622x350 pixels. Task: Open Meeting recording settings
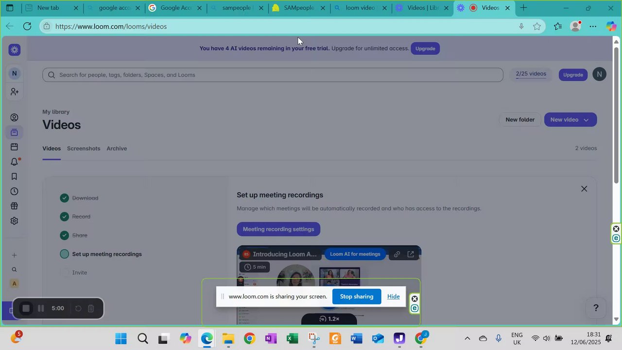pyautogui.click(x=278, y=229)
